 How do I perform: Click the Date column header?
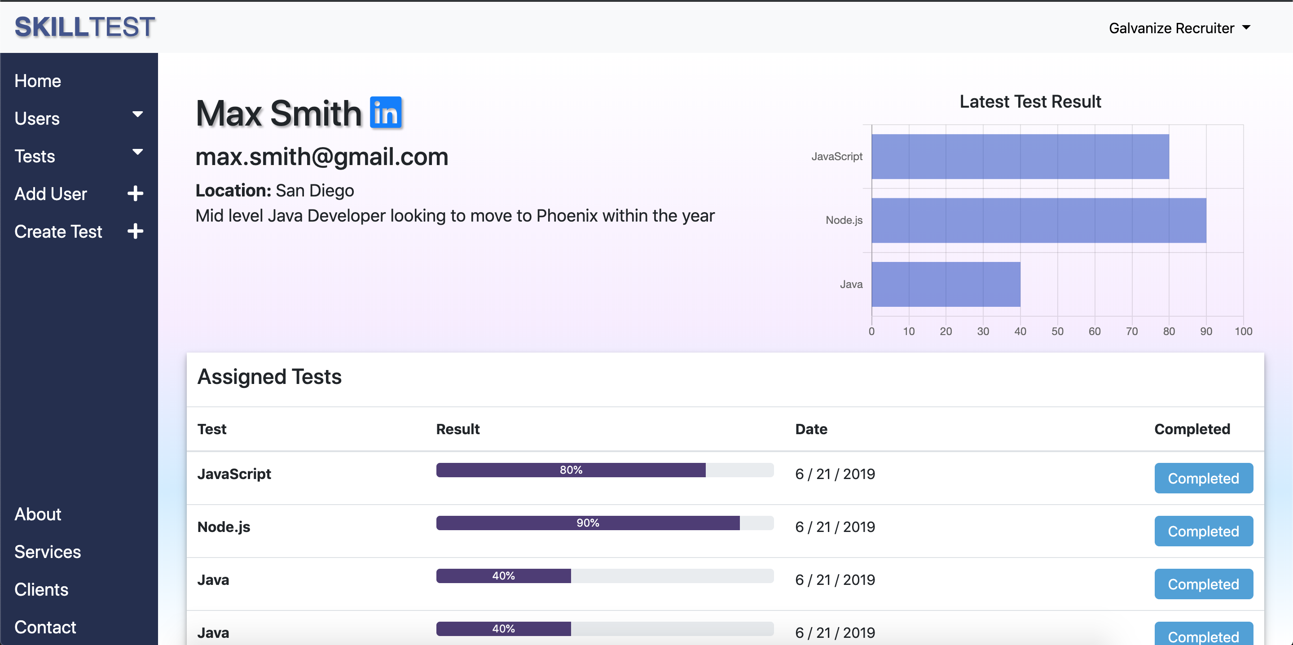coord(811,429)
